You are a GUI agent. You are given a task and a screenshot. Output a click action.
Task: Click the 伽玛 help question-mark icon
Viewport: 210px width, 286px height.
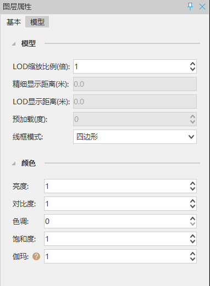pyautogui.click(x=36, y=256)
